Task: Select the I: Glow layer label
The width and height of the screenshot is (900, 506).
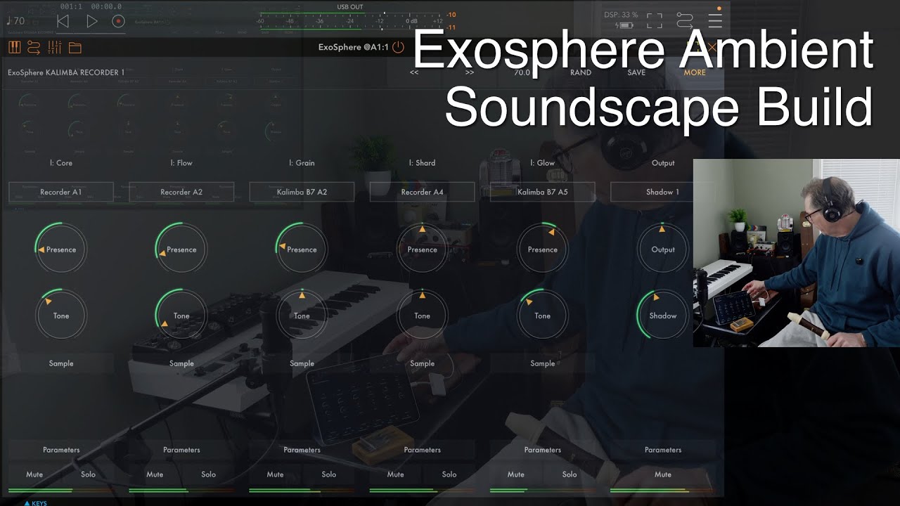Action: tap(542, 163)
